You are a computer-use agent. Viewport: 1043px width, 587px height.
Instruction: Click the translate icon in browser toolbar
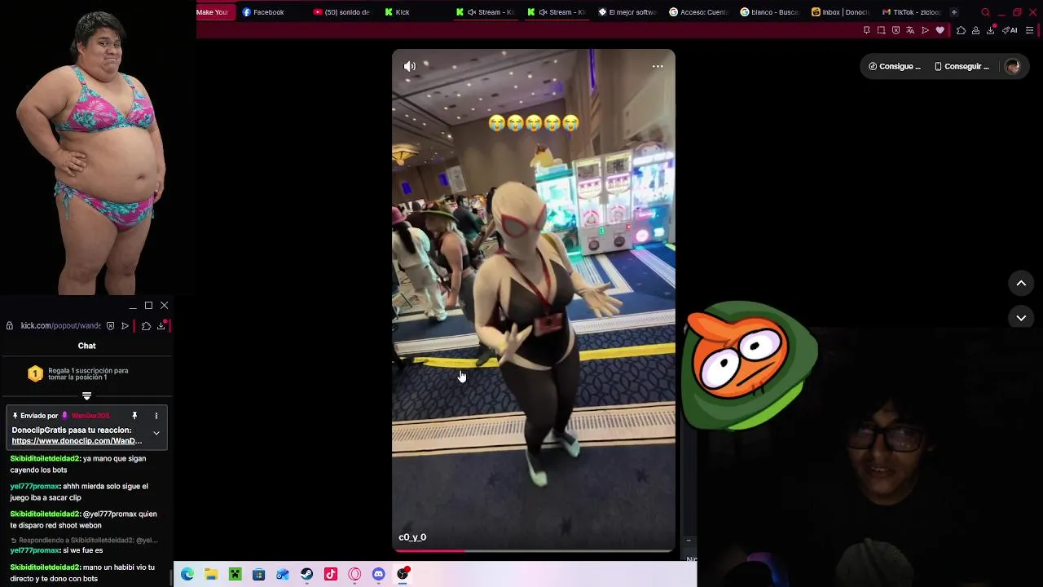coord(910,30)
